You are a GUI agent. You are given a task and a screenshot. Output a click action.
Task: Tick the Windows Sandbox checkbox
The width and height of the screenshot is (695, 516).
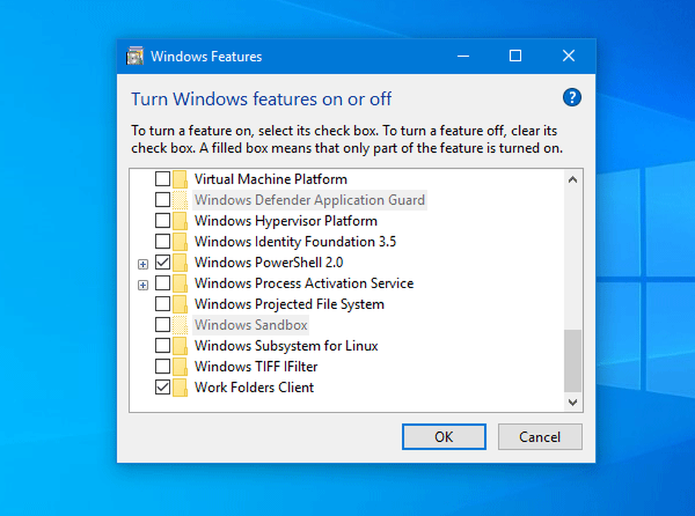pos(163,324)
